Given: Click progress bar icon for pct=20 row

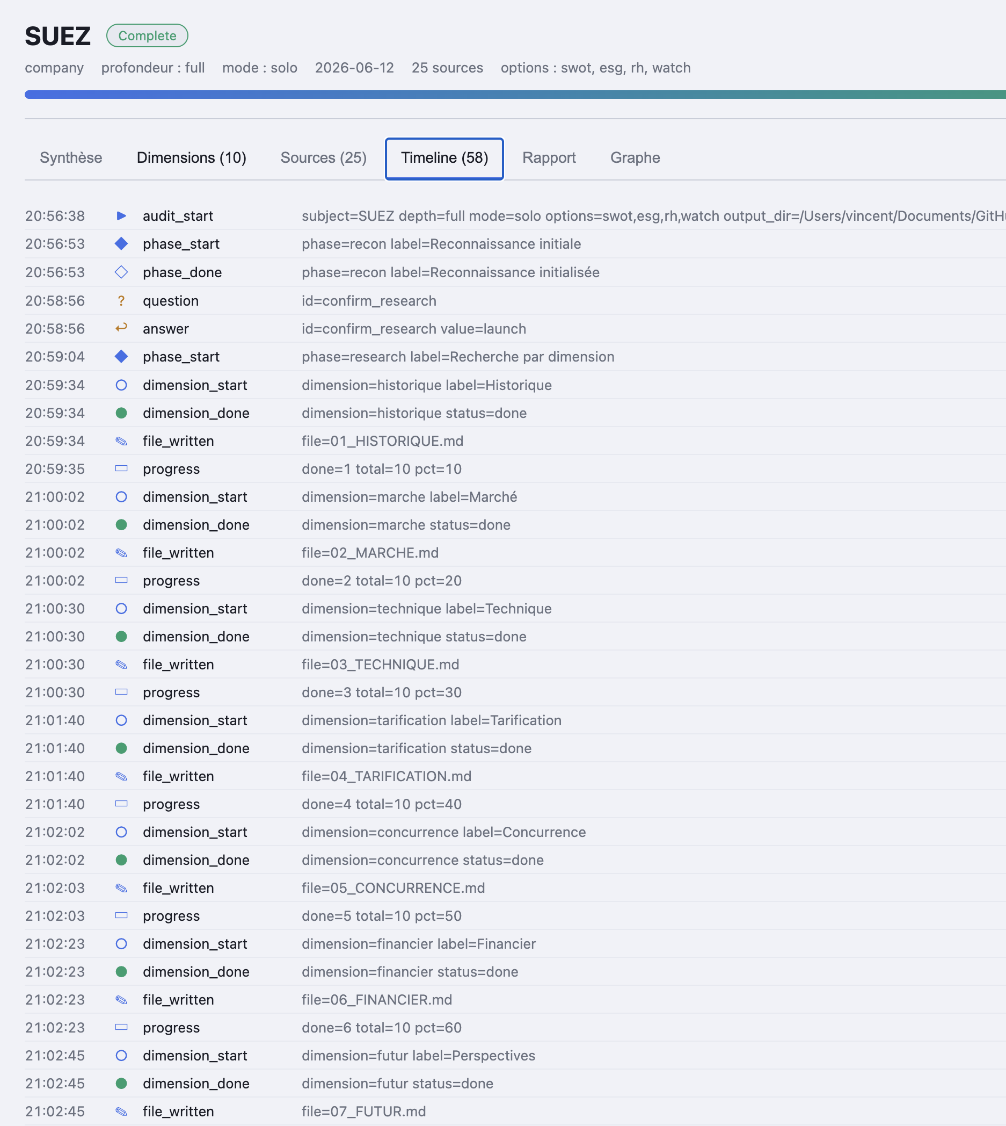Looking at the screenshot, I should [x=122, y=581].
